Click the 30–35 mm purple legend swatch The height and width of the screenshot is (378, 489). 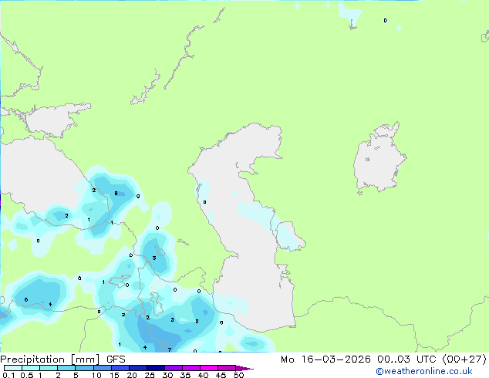174,368
